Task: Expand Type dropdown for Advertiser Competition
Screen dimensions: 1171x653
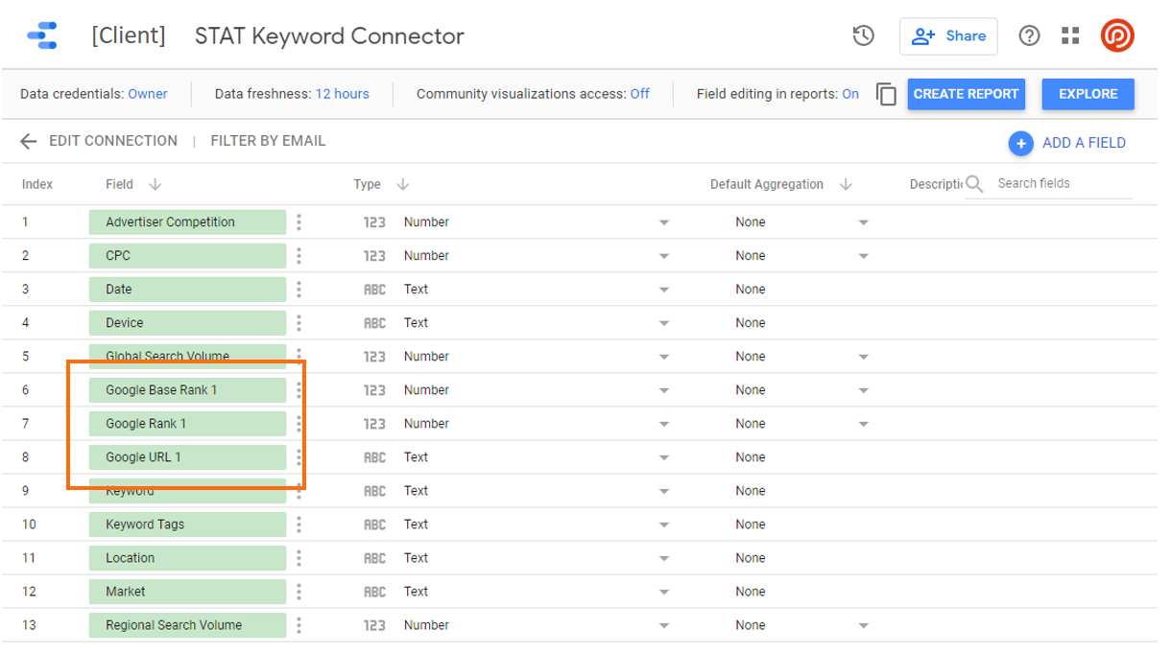Action: pos(663,222)
